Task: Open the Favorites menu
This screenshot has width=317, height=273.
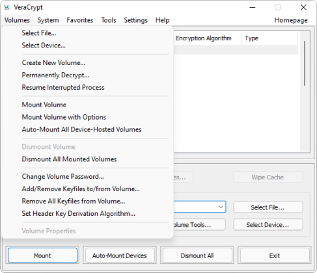Action: pos(80,20)
